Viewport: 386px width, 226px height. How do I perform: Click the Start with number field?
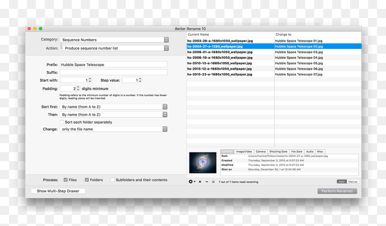(x=74, y=80)
